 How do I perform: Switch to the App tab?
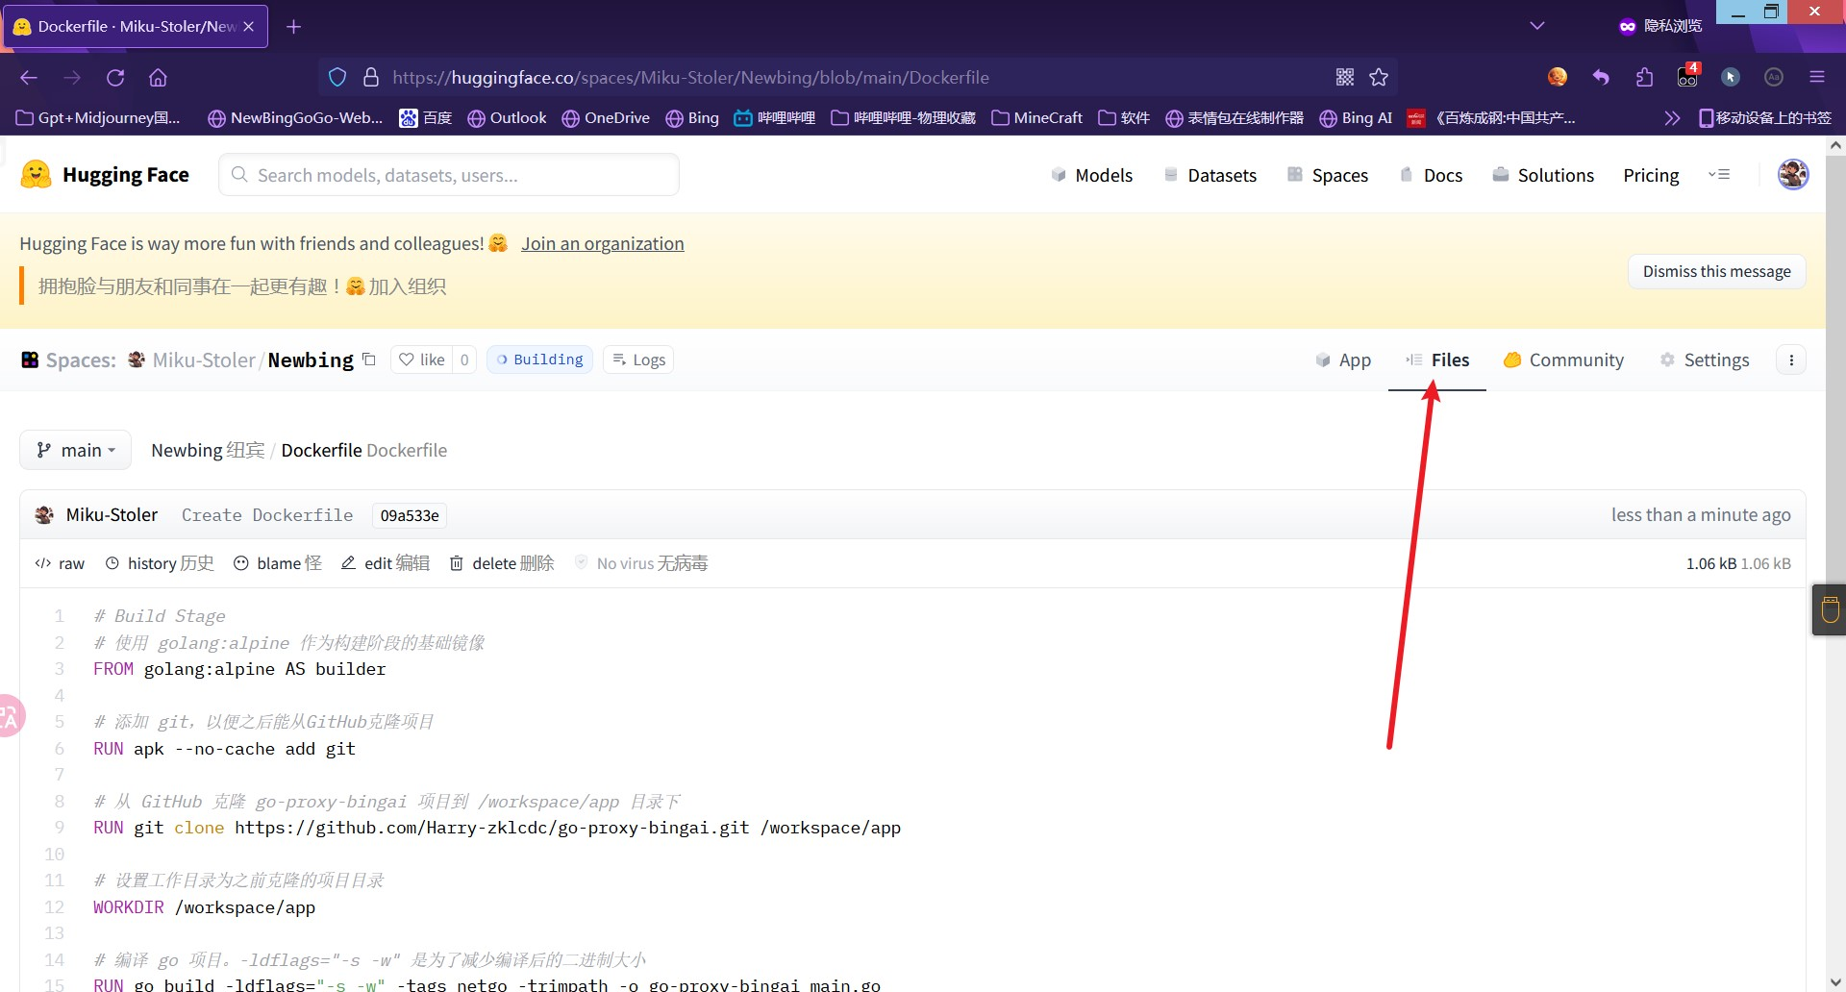1343,360
